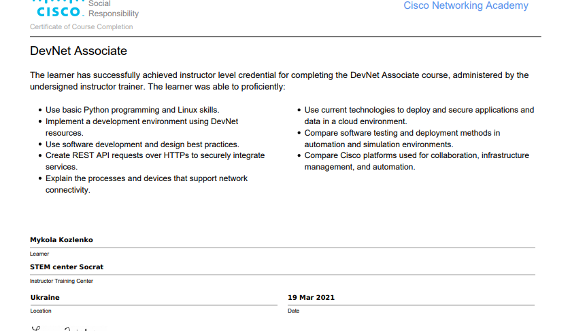Select the REST API requests bullet
The width and height of the screenshot is (570, 331).
point(154,161)
